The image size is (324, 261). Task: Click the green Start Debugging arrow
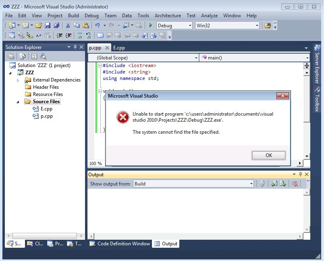pos(150,25)
